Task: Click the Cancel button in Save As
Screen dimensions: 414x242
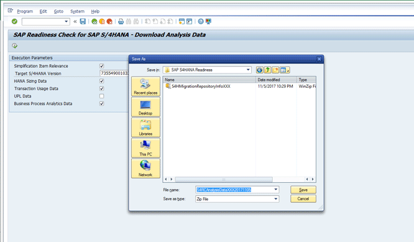Action: click(x=303, y=198)
